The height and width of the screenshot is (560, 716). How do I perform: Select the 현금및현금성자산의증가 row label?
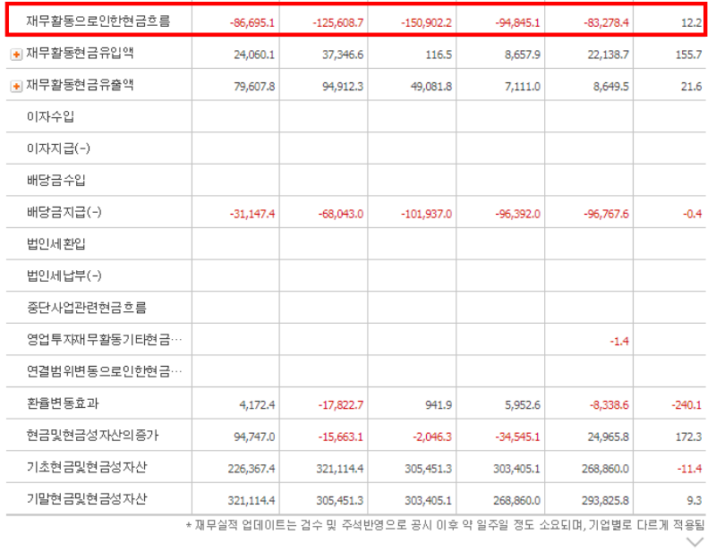(91, 436)
